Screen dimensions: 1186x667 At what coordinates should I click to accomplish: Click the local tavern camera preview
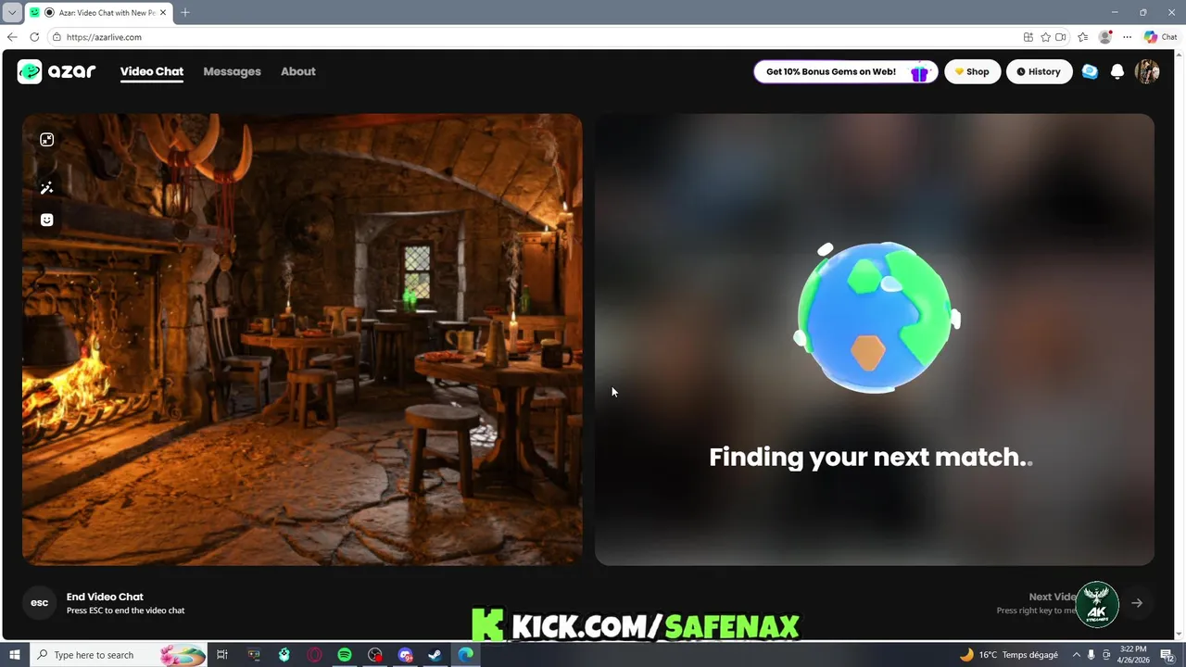(x=302, y=339)
